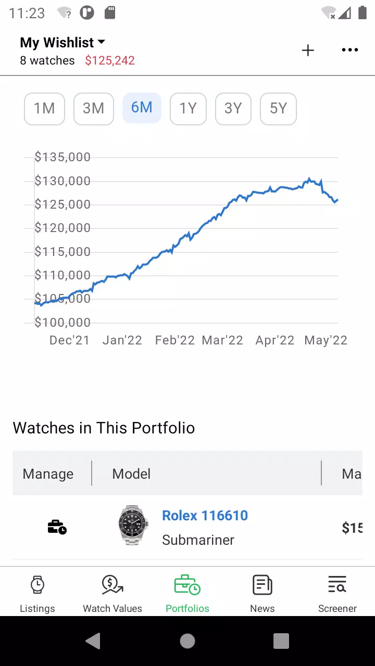Tap the Android back navigation button

[x=93, y=641]
